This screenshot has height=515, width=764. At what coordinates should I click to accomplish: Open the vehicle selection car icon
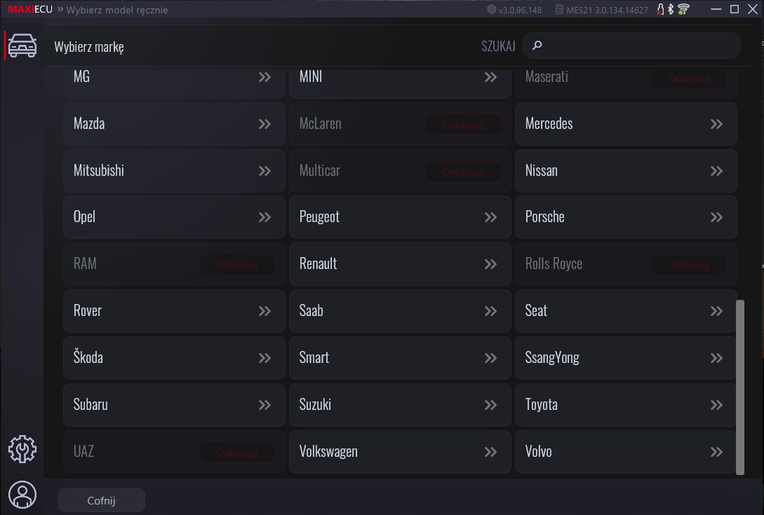(x=22, y=46)
